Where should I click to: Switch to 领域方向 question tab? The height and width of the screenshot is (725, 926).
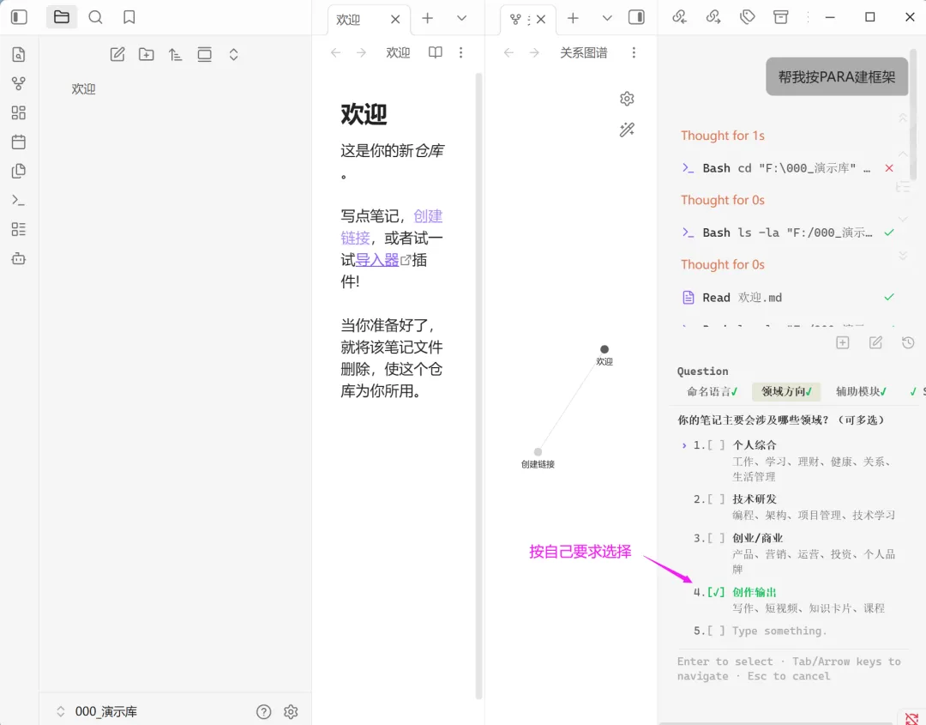click(x=786, y=391)
